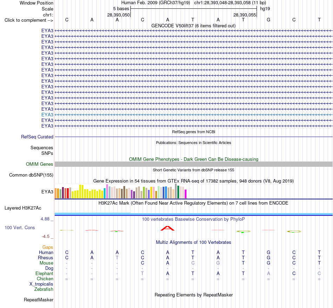Open 'Repeating Elements by RepeatMasker' title
Image resolution: width=333 pixels, height=308 pixels.
[x=193, y=295]
